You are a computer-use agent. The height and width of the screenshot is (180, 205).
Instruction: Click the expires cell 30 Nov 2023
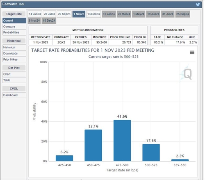click(x=81, y=42)
